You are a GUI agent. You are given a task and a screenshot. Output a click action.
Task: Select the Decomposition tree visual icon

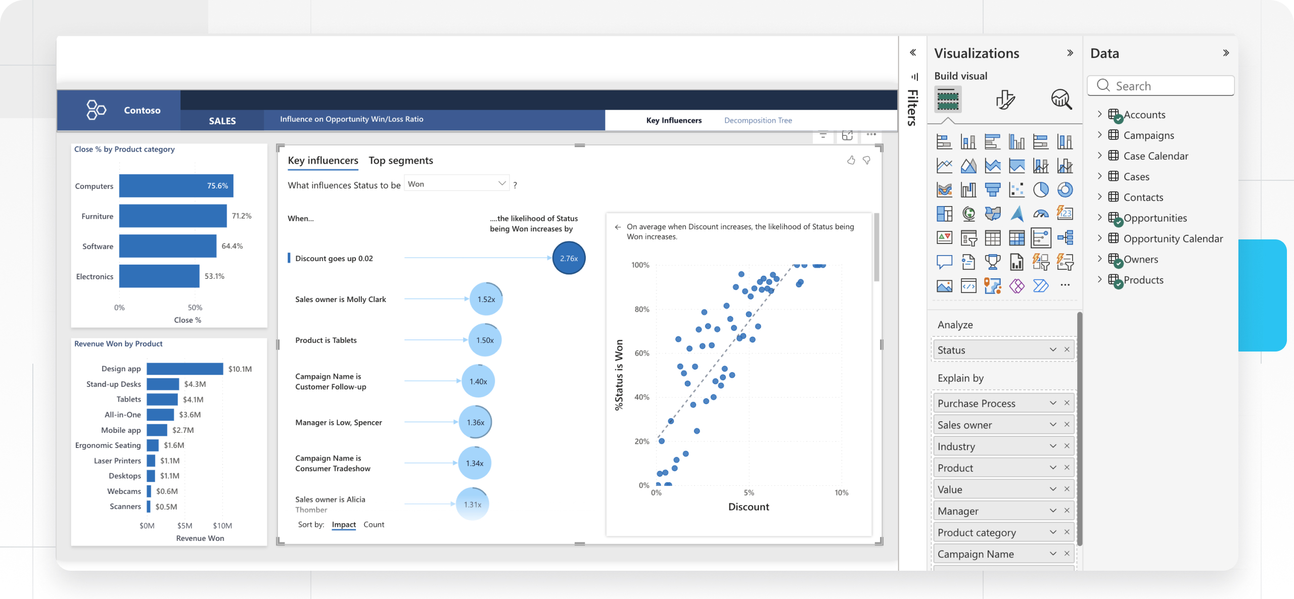click(1066, 237)
